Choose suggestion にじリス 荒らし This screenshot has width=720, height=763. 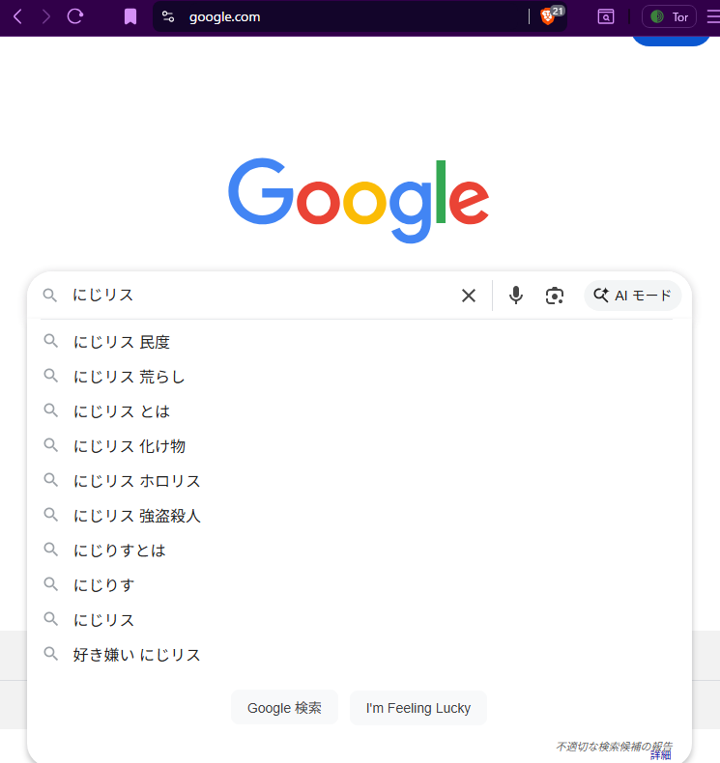click(130, 377)
